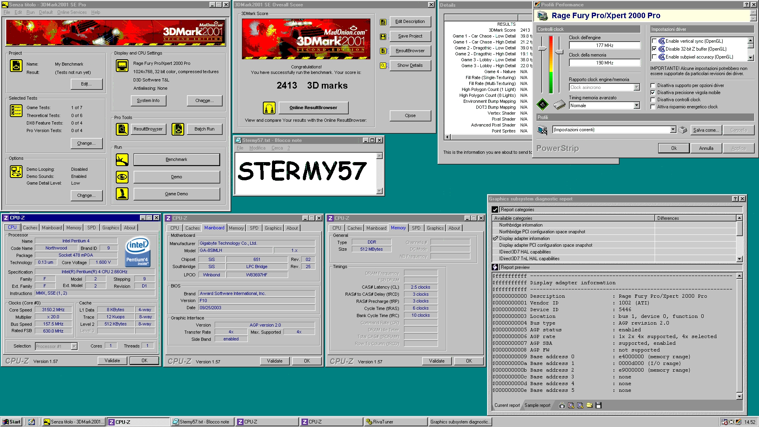Switch to Caches tab in first CPU-Z
The width and height of the screenshot is (759, 427).
(x=30, y=228)
